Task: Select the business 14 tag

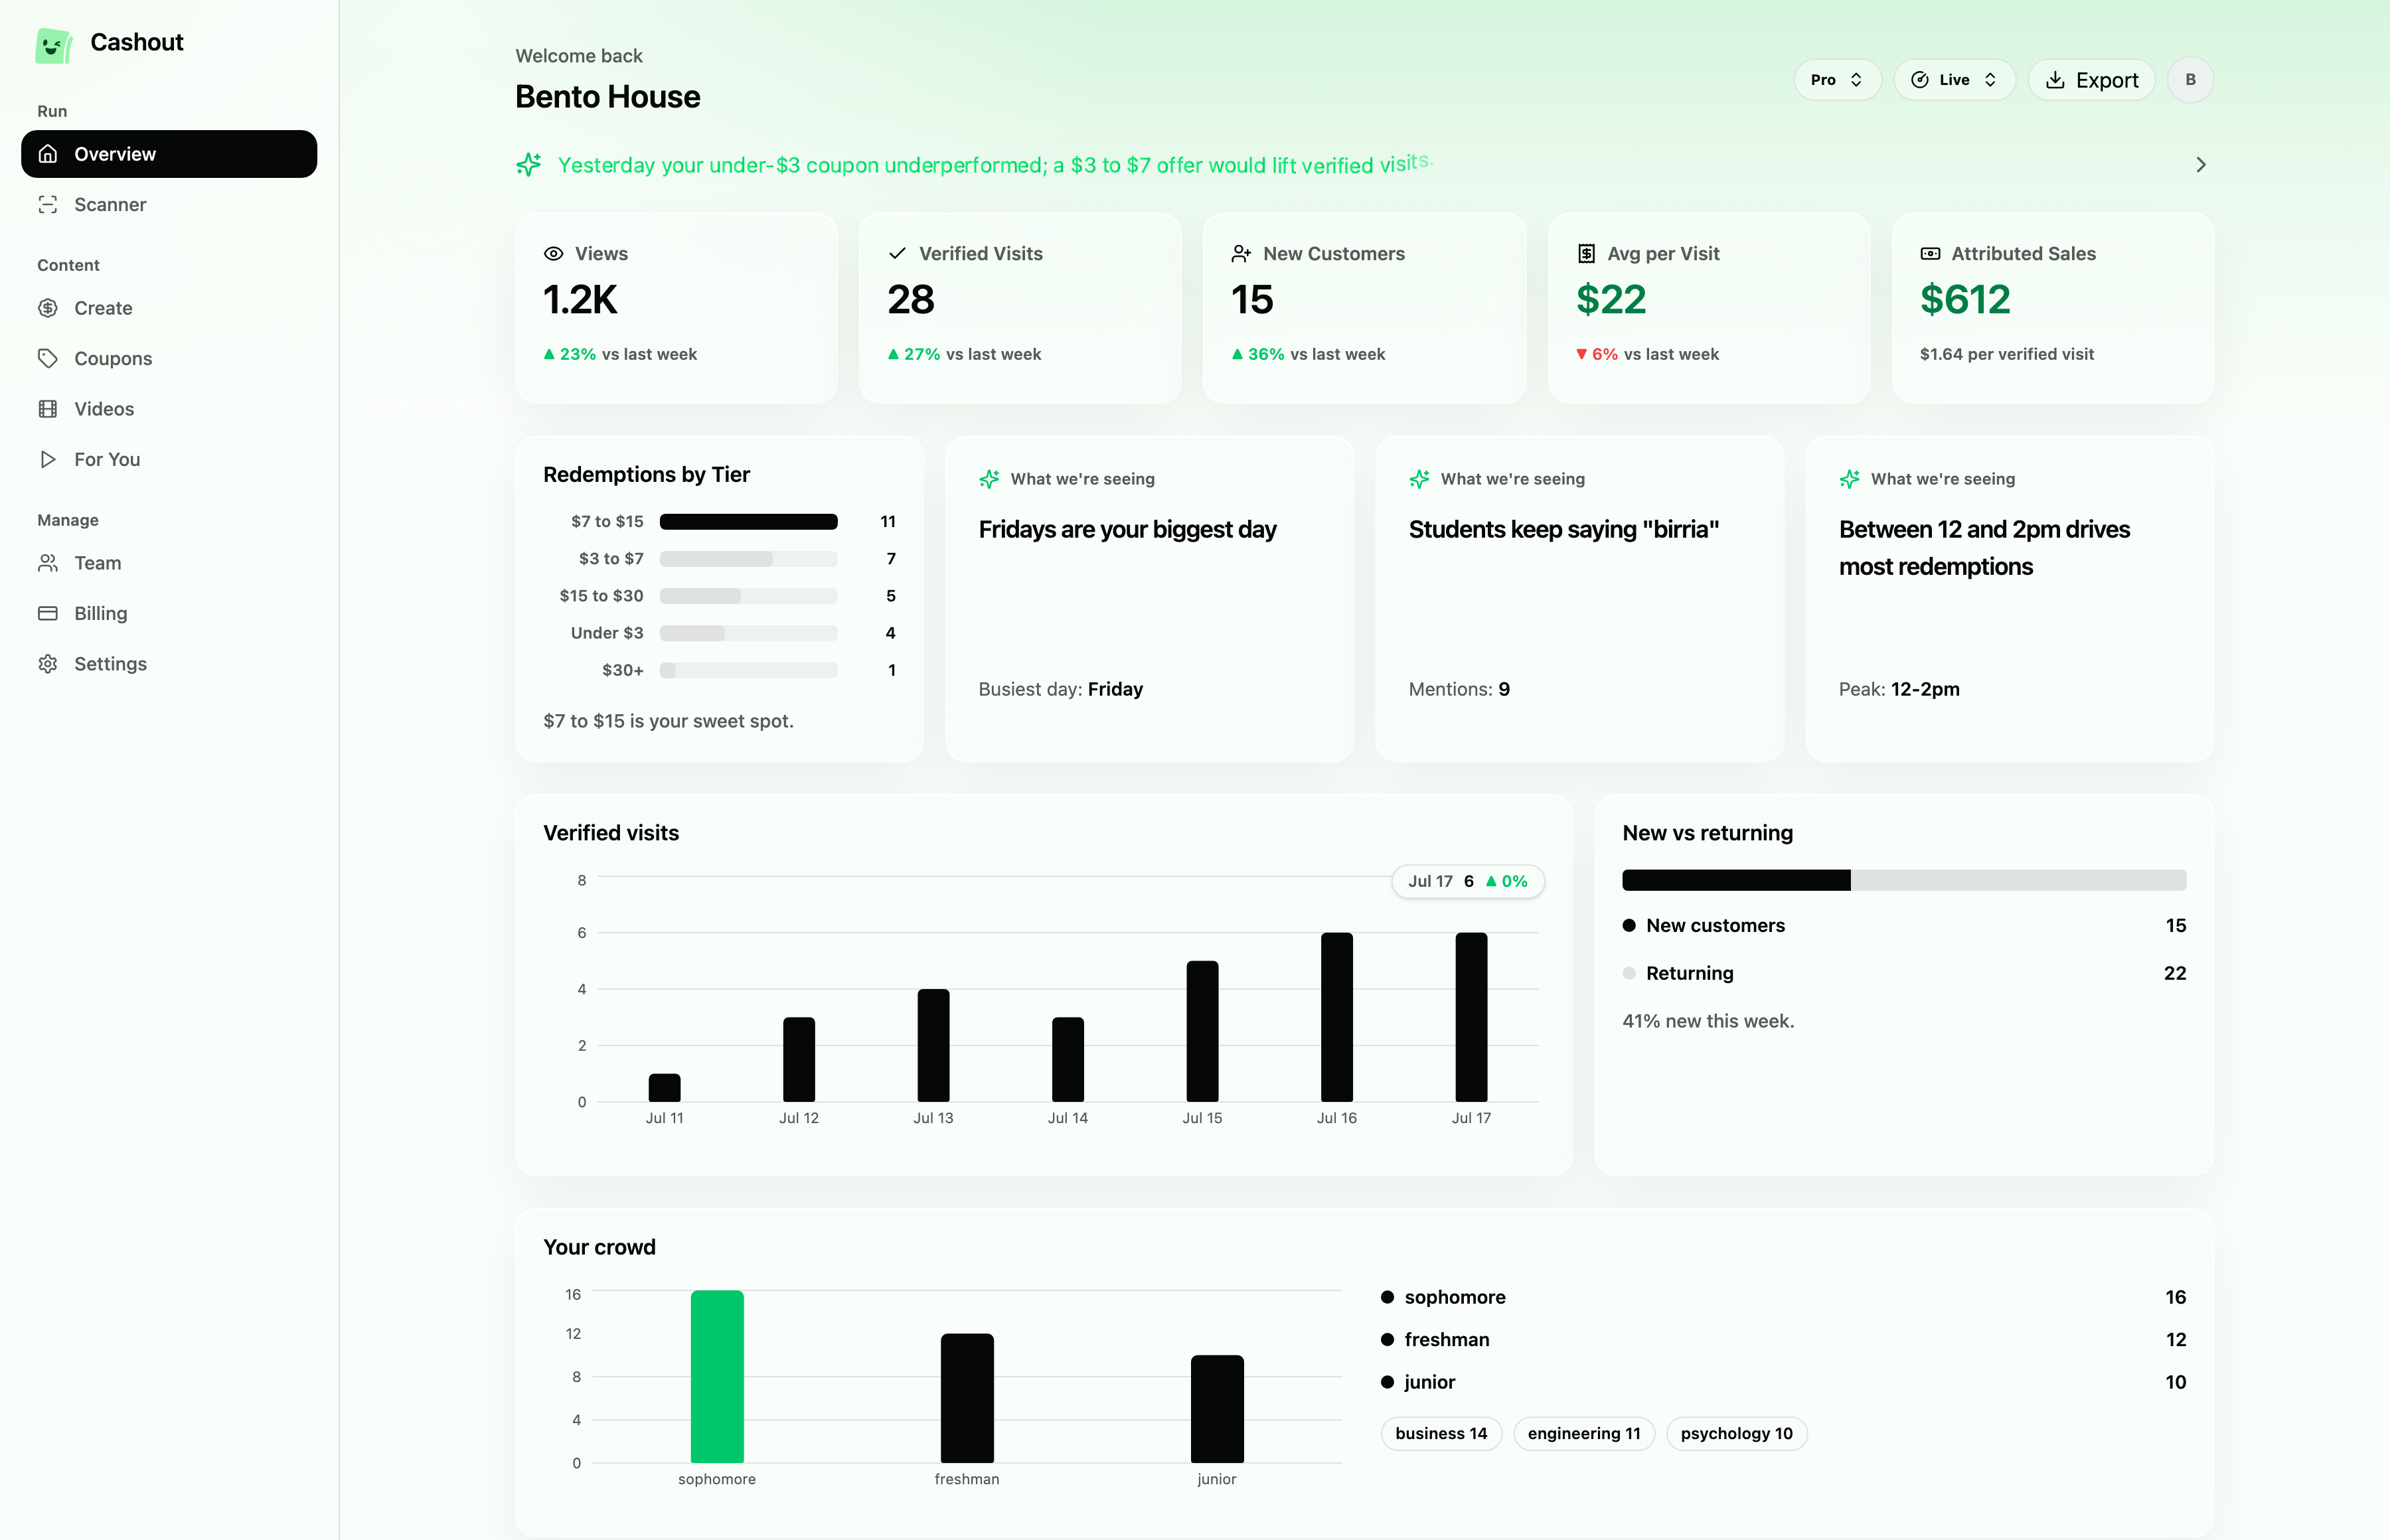Action: [1441, 1433]
